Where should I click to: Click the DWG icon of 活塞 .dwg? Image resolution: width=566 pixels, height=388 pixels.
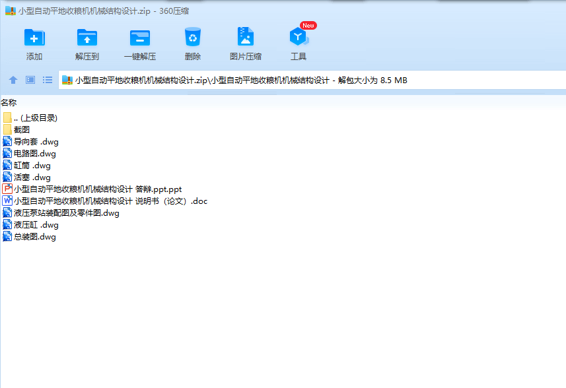click(x=7, y=177)
